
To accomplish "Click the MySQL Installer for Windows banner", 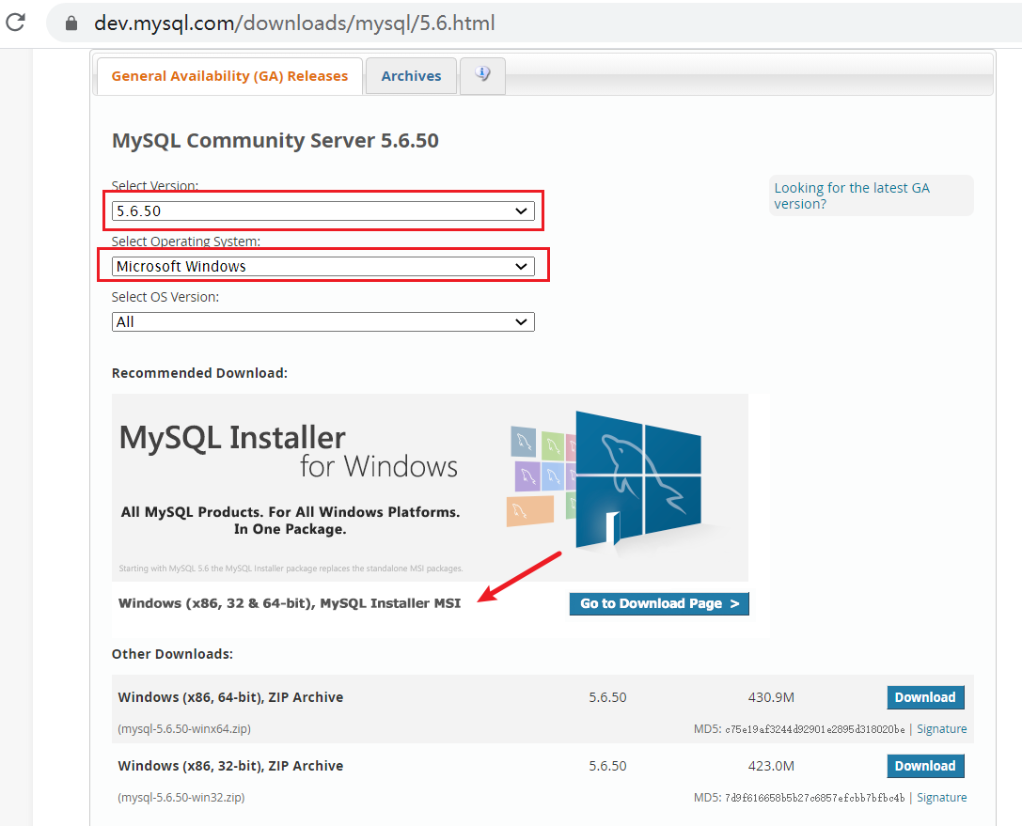I will (x=431, y=488).
